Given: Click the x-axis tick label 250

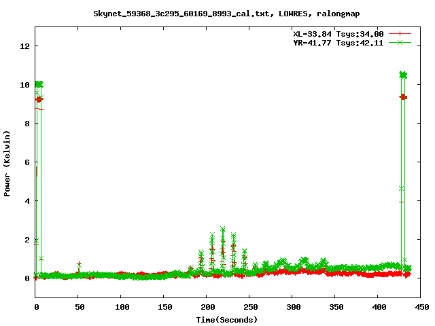Looking at the screenshot, I should pos(251,307).
